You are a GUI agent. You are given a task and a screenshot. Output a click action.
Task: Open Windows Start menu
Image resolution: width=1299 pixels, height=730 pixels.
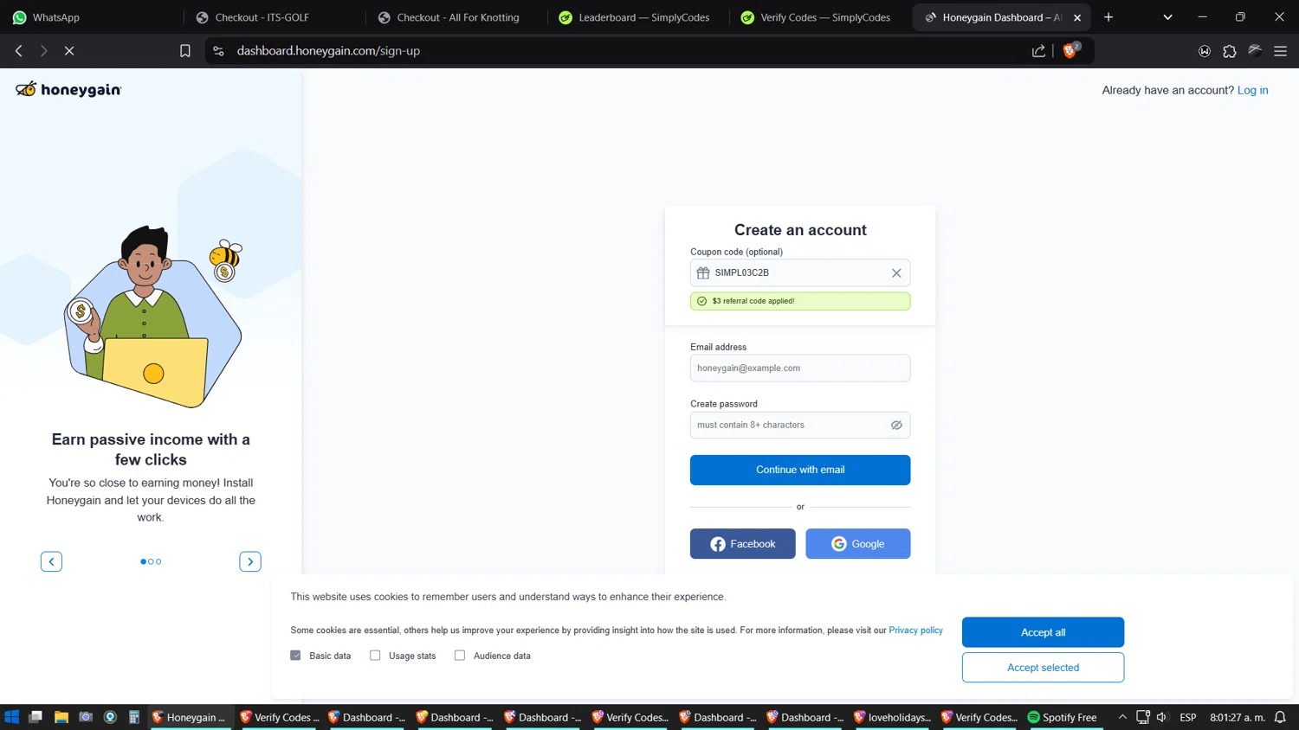point(11,717)
